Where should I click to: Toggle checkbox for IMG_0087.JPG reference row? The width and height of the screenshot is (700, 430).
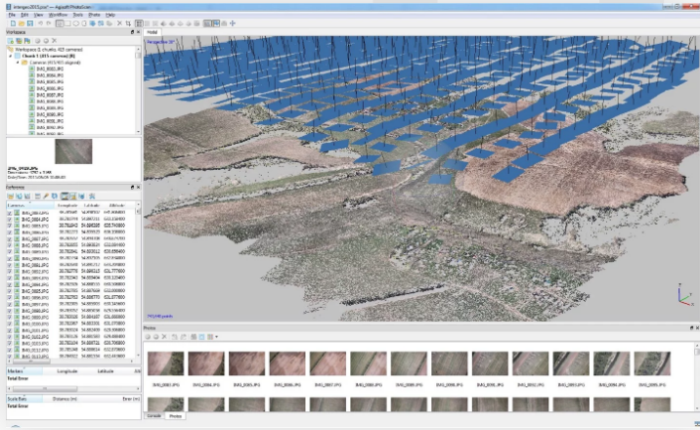pyautogui.click(x=10, y=238)
